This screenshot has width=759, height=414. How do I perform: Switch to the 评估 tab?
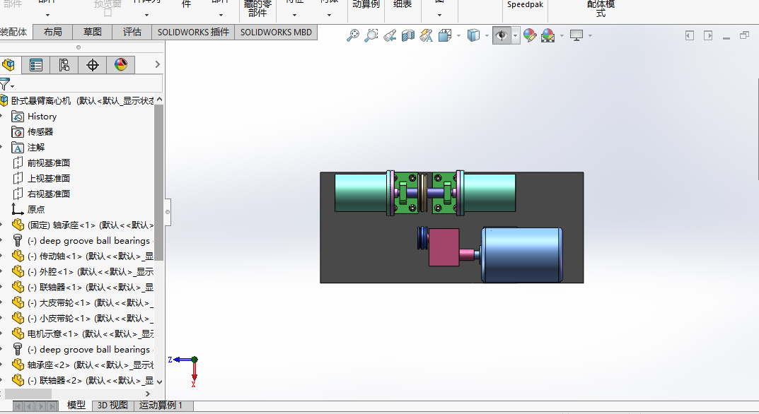132,32
